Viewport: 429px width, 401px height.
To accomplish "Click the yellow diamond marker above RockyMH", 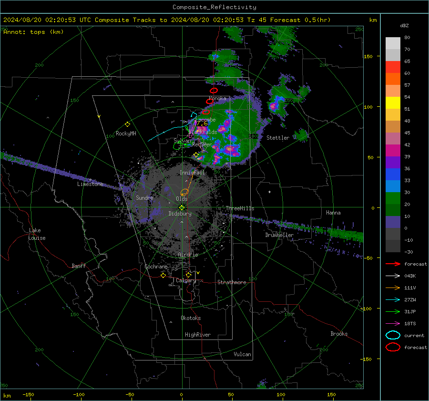I will click(127, 124).
